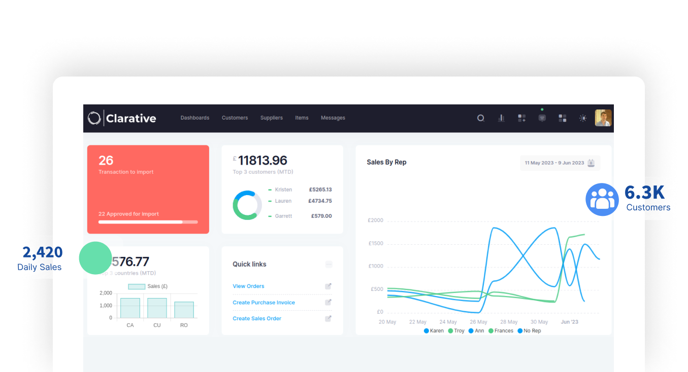Click the View Orders link
Image resolution: width=688 pixels, height=372 pixels.
click(248, 286)
